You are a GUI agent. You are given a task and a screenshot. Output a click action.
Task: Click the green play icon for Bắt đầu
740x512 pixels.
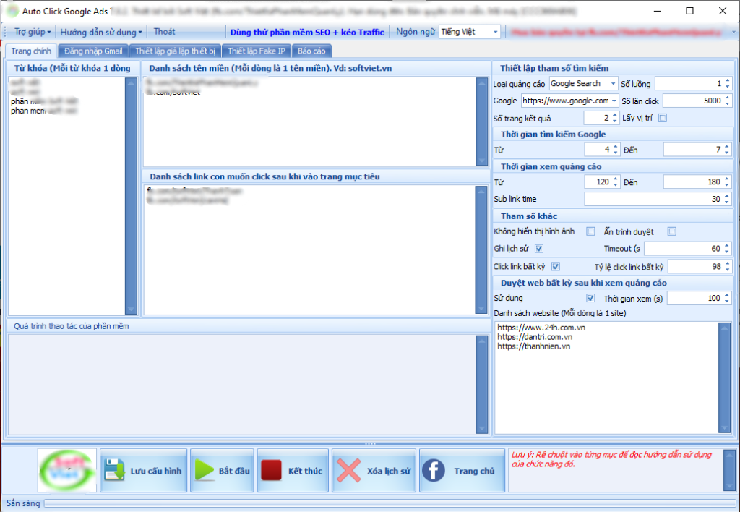tap(204, 471)
